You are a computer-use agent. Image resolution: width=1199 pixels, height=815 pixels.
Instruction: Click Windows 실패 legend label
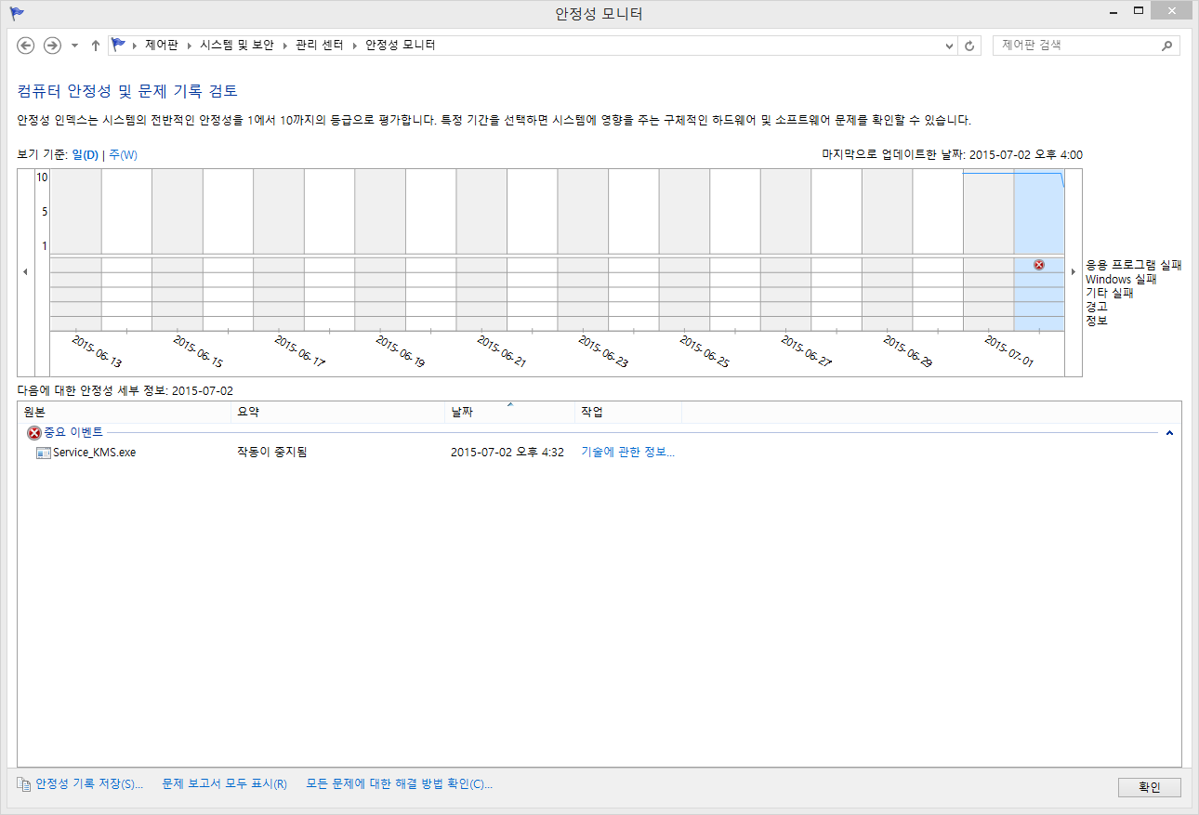coord(1121,280)
